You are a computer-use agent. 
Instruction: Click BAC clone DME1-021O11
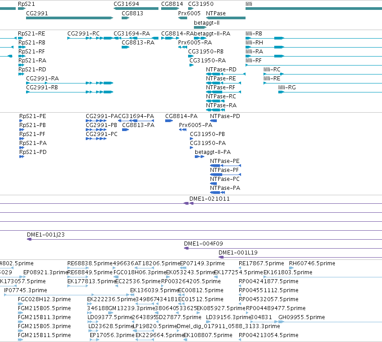point(210,199)
